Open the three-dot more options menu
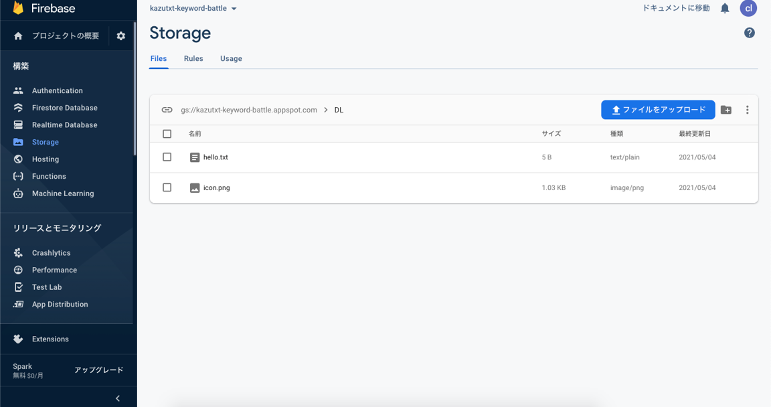This screenshot has width=771, height=407. click(748, 110)
